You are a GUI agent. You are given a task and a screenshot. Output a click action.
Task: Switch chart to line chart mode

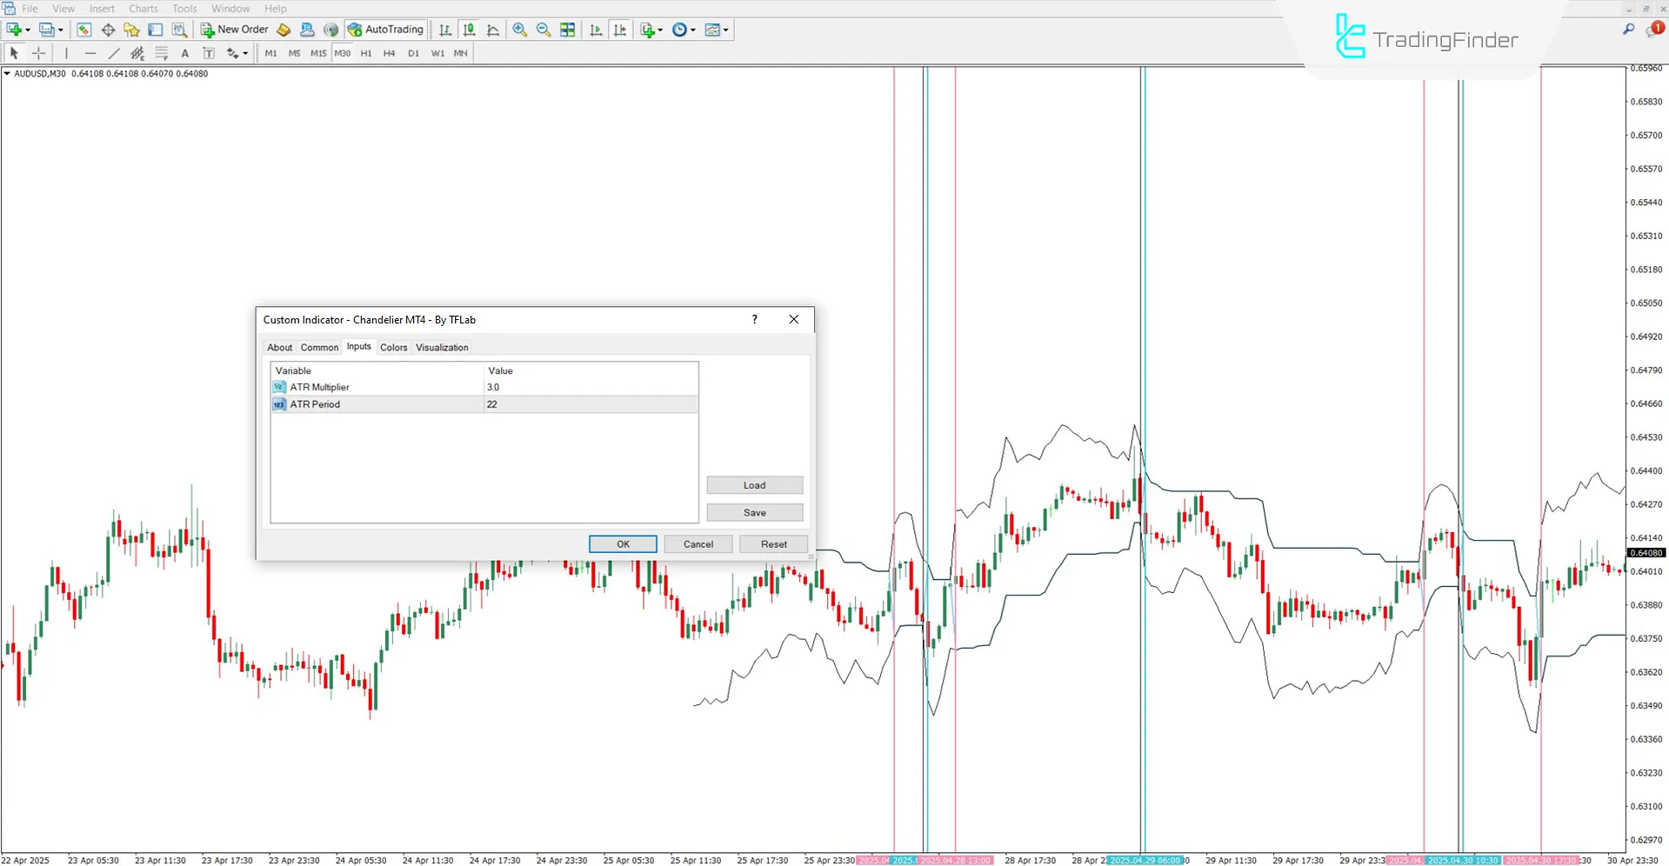(492, 29)
